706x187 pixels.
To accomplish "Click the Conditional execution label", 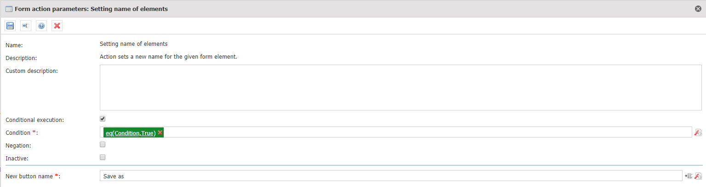I will [34, 120].
